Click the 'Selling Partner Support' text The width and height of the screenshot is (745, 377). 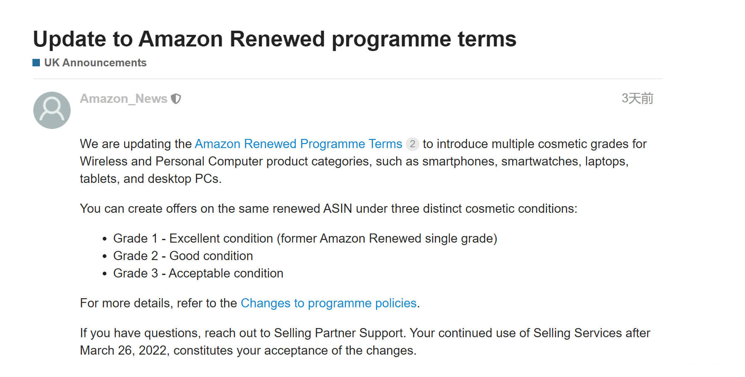point(338,333)
